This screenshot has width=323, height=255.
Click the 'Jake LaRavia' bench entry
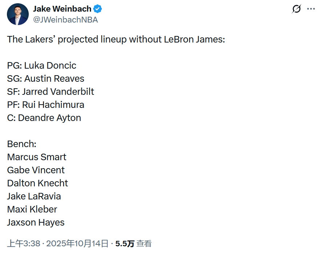click(34, 196)
